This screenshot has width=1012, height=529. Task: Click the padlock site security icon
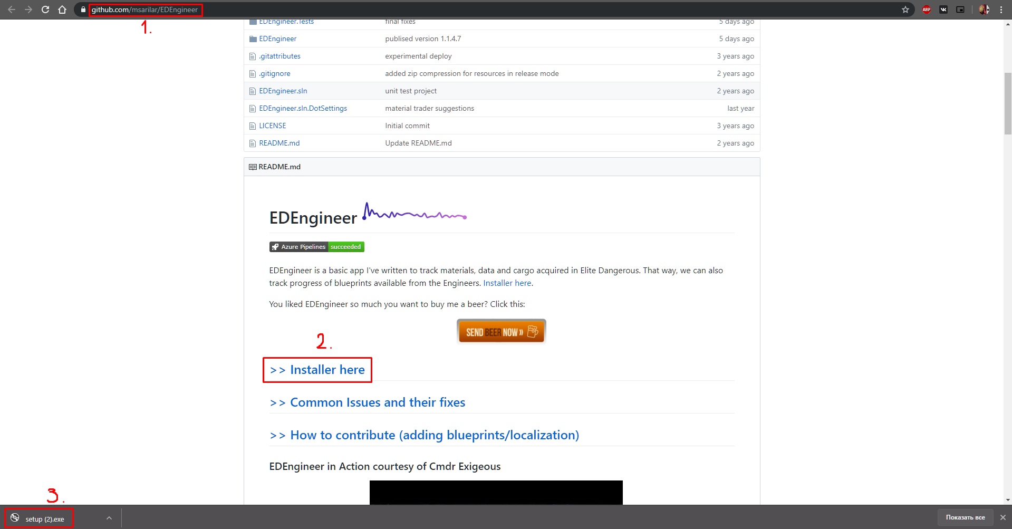click(83, 9)
